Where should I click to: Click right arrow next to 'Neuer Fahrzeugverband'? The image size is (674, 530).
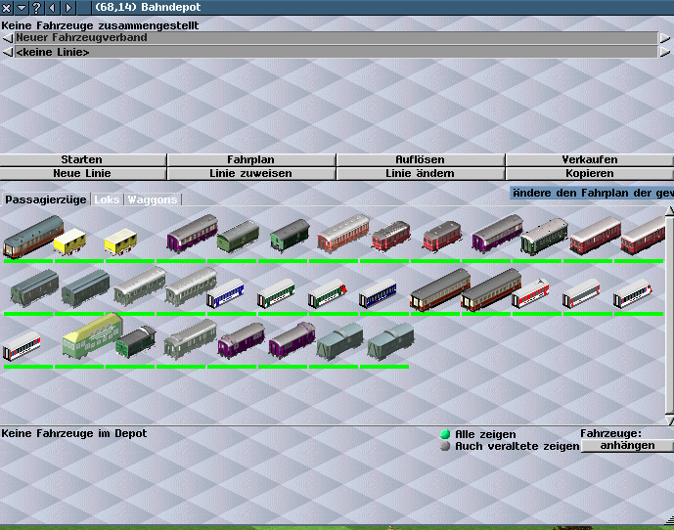pyautogui.click(x=665, y=38)
